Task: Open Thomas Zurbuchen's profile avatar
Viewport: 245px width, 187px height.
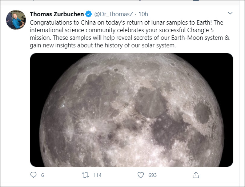Action: coord(16,20)
